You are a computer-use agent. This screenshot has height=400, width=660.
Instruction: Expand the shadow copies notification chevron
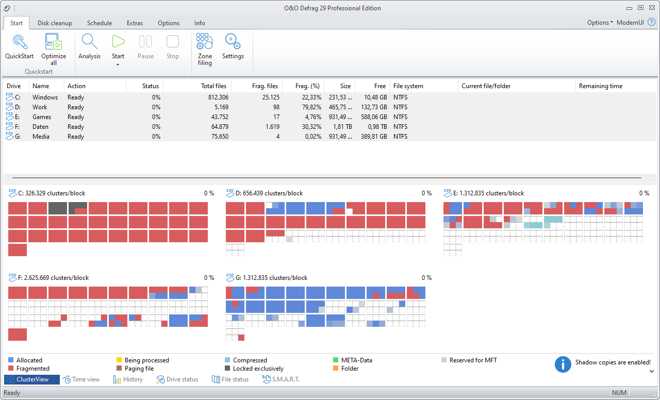[x=652, y=371]
